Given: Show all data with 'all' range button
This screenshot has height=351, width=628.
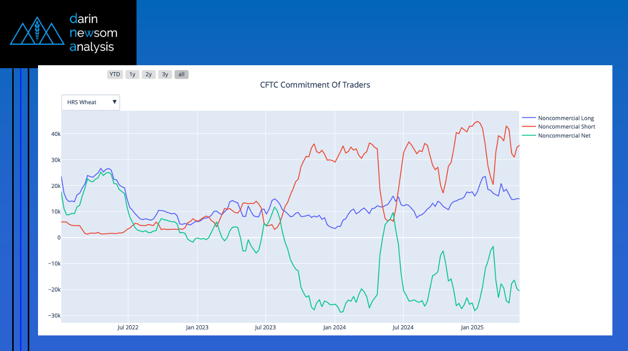Looking at the screenshot, I should (x=181, y=74).
